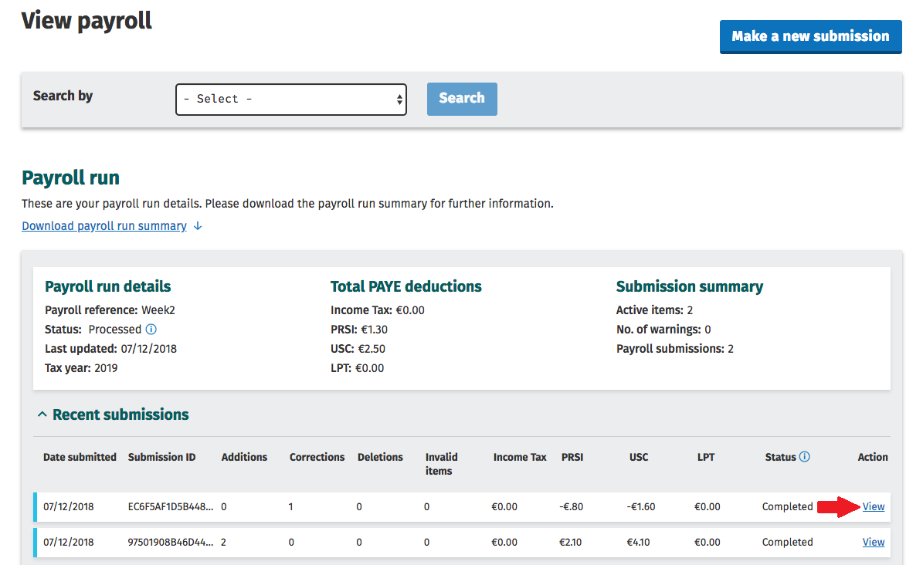Click the Recent submissions heading

120,415
